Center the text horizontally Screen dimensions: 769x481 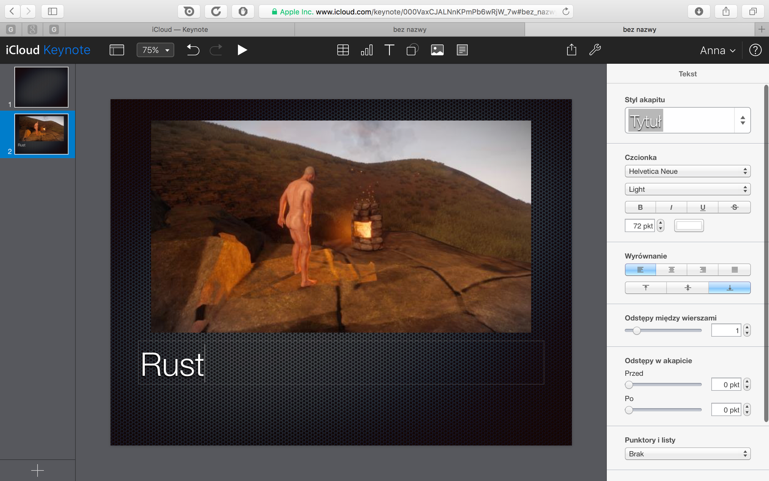pyautogui.click(x=671, y=270)
